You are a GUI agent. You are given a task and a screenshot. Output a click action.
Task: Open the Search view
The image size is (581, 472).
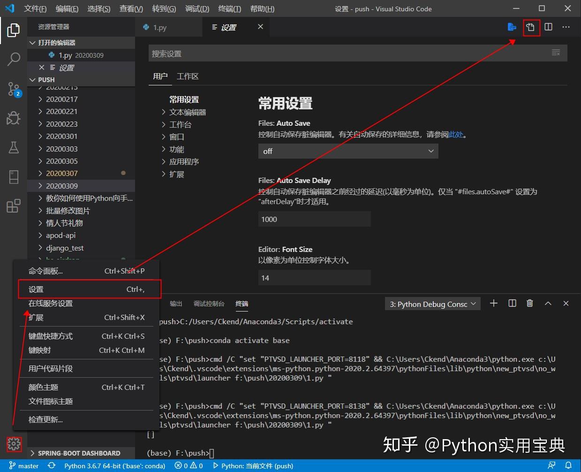click(13, 59)
